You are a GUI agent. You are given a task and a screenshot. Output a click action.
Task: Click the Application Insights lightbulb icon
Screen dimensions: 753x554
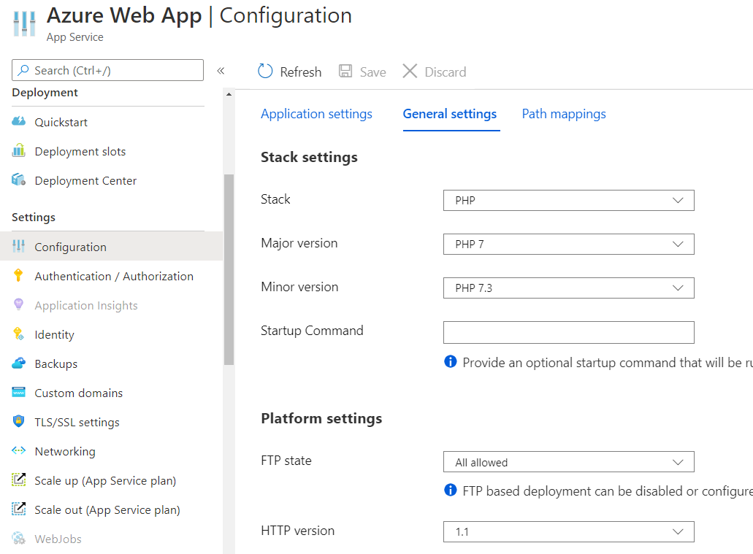click(18, 304)
